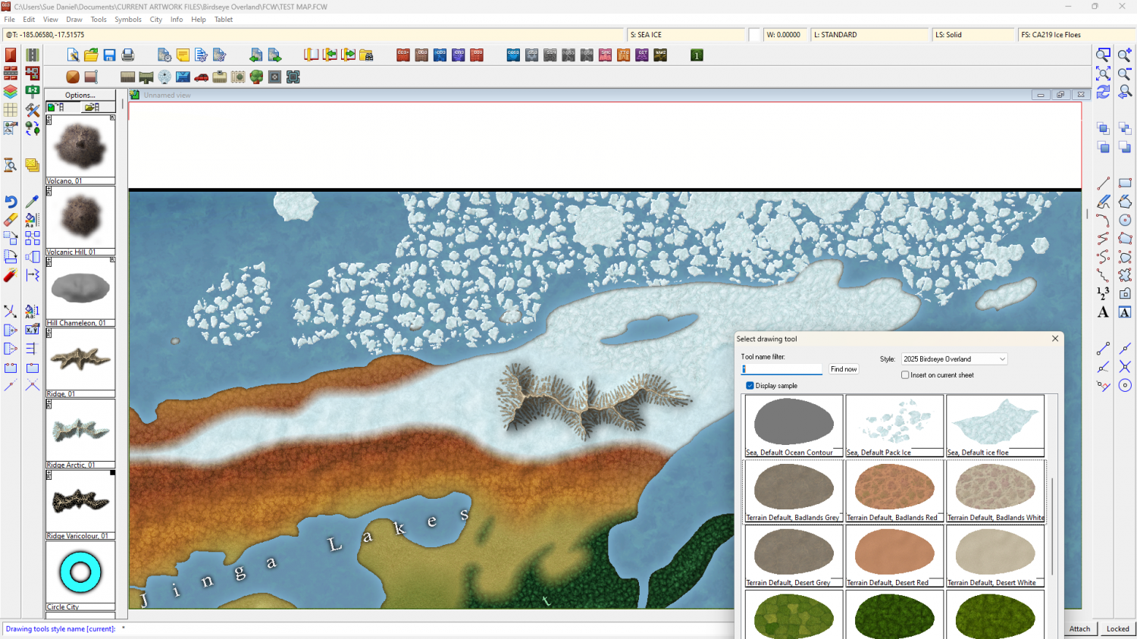Redraw the view with refresh icon
1137x639 pixels.
click(1103, 92)
